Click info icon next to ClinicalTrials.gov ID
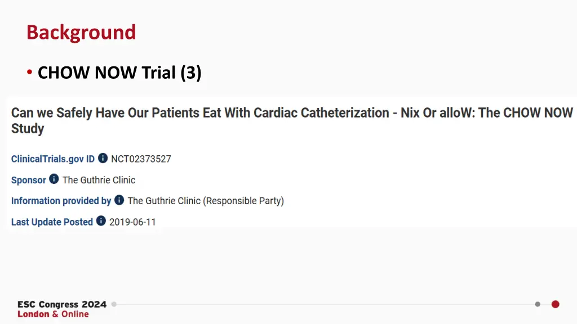 point(103,158)
